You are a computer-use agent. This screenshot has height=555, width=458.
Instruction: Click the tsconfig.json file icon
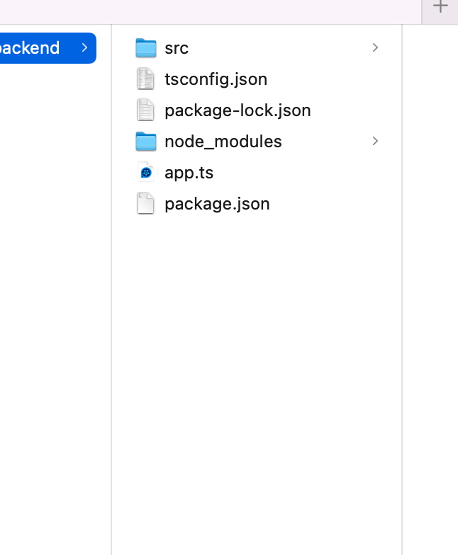(x=145, y=79)
